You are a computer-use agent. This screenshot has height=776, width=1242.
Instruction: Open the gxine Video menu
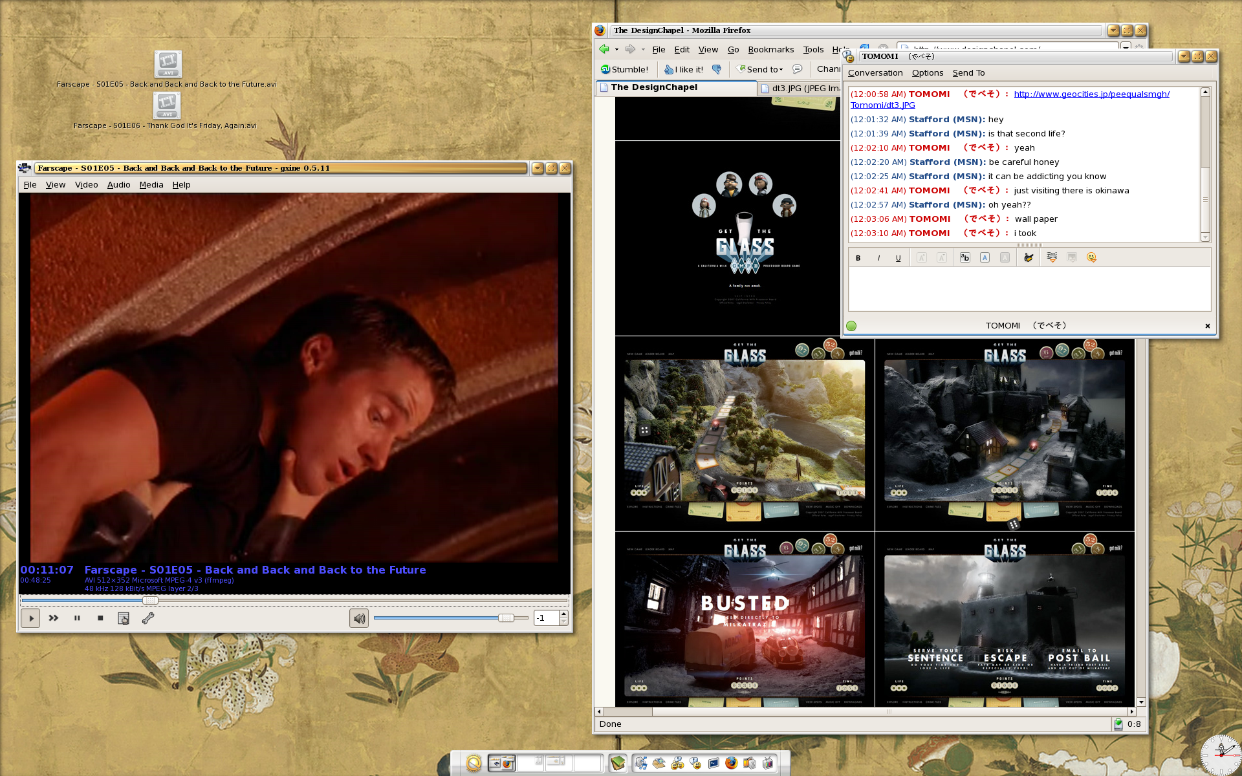coord(86,185)
